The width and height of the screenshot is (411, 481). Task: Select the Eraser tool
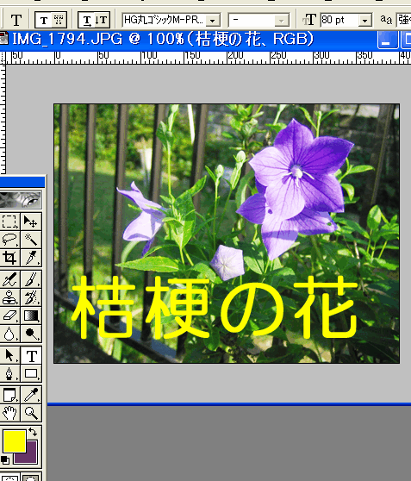point(9,315)
